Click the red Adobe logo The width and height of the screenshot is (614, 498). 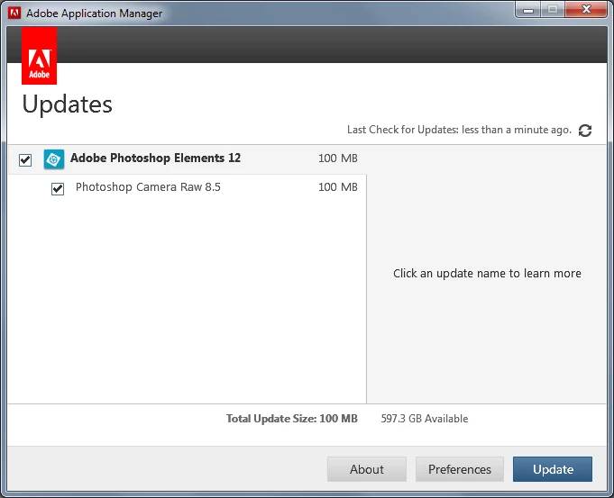[x=39, y=56]
